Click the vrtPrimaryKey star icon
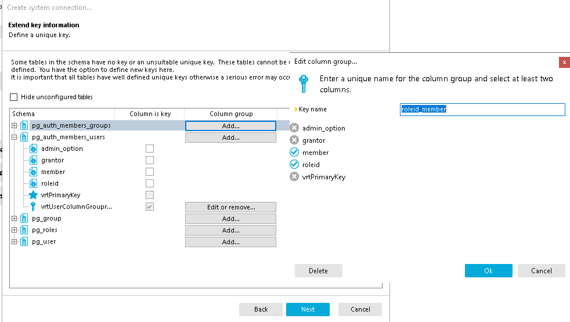The image size is (570, 322). (33, 195)
